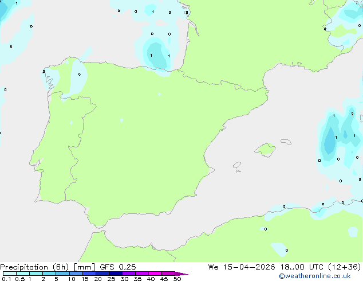Pick the 25–30 mm dark blue swatch
The height and width of the screenshot is (281, 363).
pyautogui.click(x=116, y=274)
